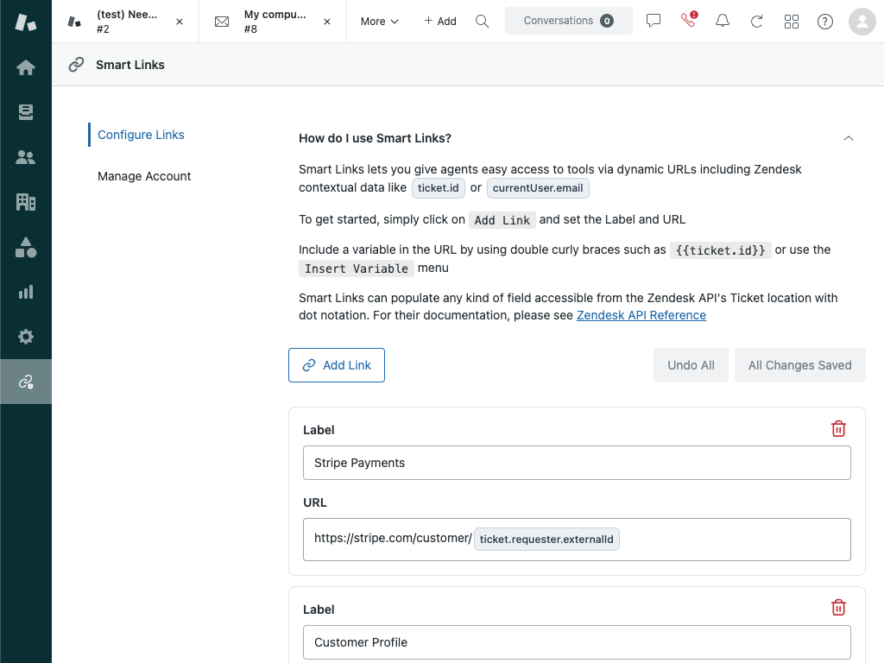
Task: Delete the Customer Profile link
Action: point(838,608)
